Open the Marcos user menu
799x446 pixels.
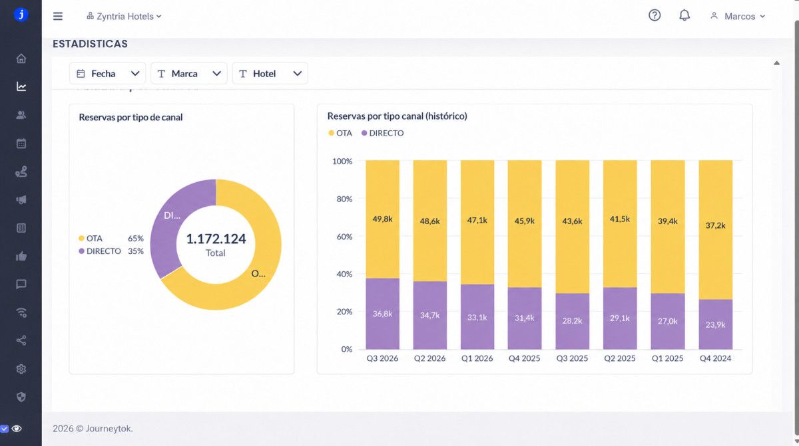[738, 16]
